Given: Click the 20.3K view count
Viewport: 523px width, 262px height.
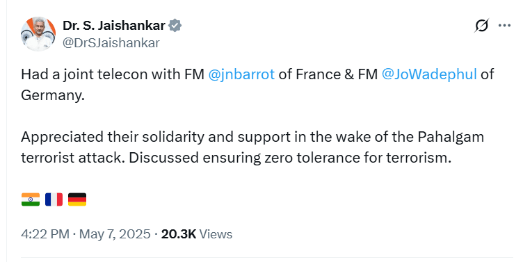Looking at the screenshot, I should (179, 234).
